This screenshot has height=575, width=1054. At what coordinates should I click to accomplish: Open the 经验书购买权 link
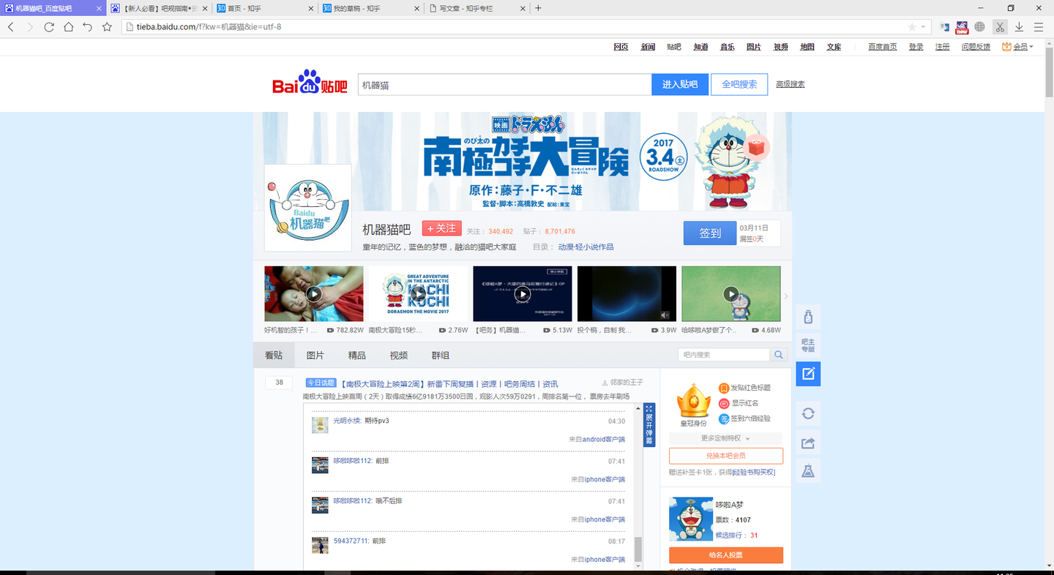pyautogui.click(x=754, y=473)
